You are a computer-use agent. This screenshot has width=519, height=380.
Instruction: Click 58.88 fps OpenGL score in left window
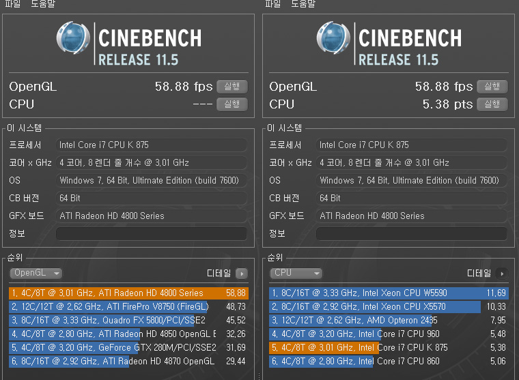click(184, 87)
